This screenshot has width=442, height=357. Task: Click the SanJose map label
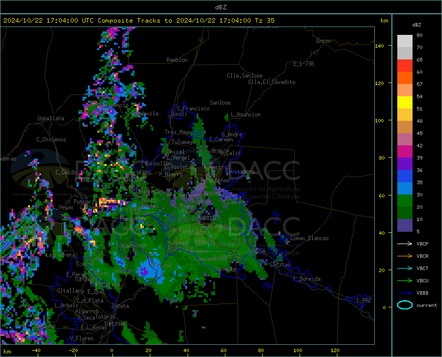220,103
